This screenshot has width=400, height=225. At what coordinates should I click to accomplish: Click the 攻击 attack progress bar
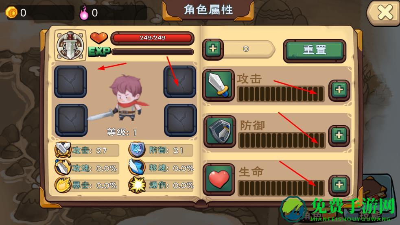click(x=280, y=94)
